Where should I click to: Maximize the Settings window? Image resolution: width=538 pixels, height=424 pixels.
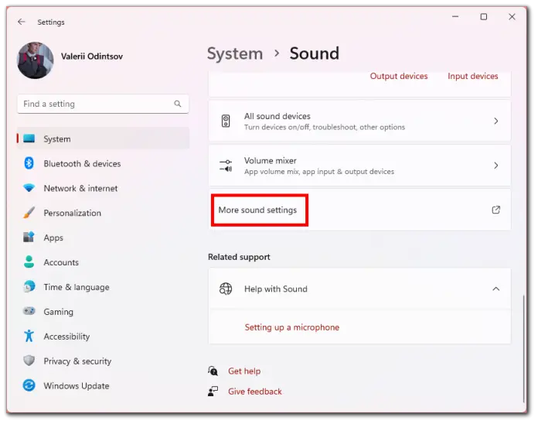484,16
